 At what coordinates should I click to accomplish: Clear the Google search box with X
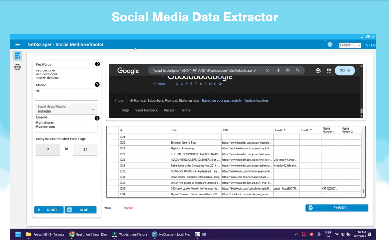(x=267, y=71)
